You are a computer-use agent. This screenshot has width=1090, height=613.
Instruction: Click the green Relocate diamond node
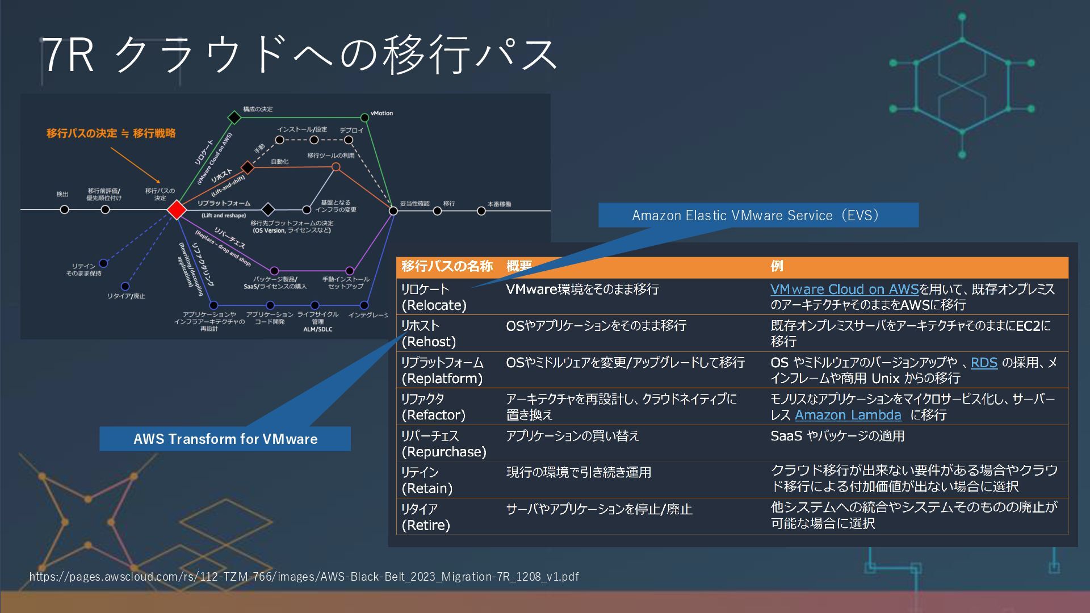point(234,117)
